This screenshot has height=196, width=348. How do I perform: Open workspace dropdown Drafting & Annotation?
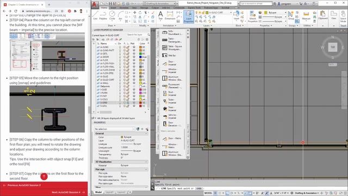[x=159, y=4]
